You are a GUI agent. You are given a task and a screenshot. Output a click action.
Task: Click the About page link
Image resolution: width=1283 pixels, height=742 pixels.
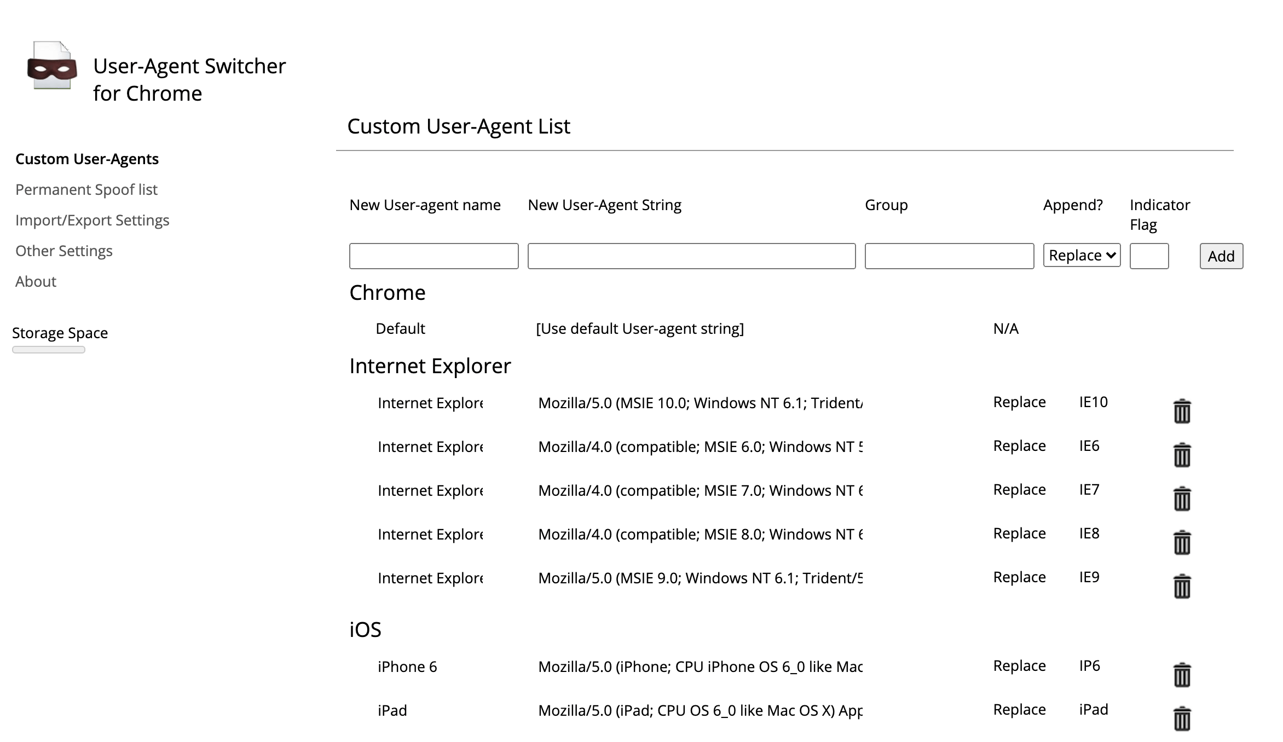(36, 281)
